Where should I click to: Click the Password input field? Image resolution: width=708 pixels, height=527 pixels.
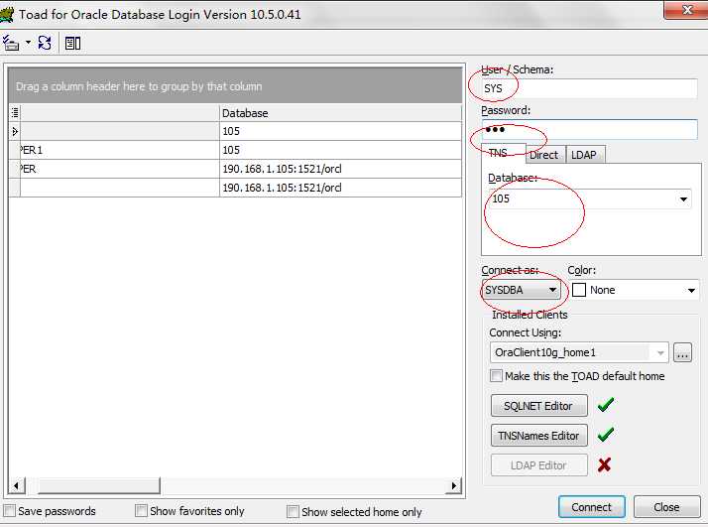pos(589,130)
